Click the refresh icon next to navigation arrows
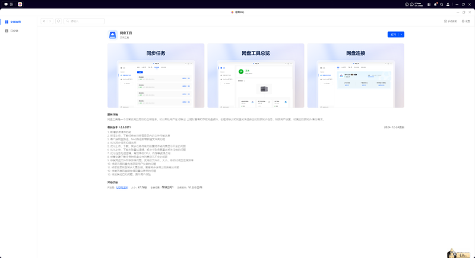 click(x=58, y=21)
